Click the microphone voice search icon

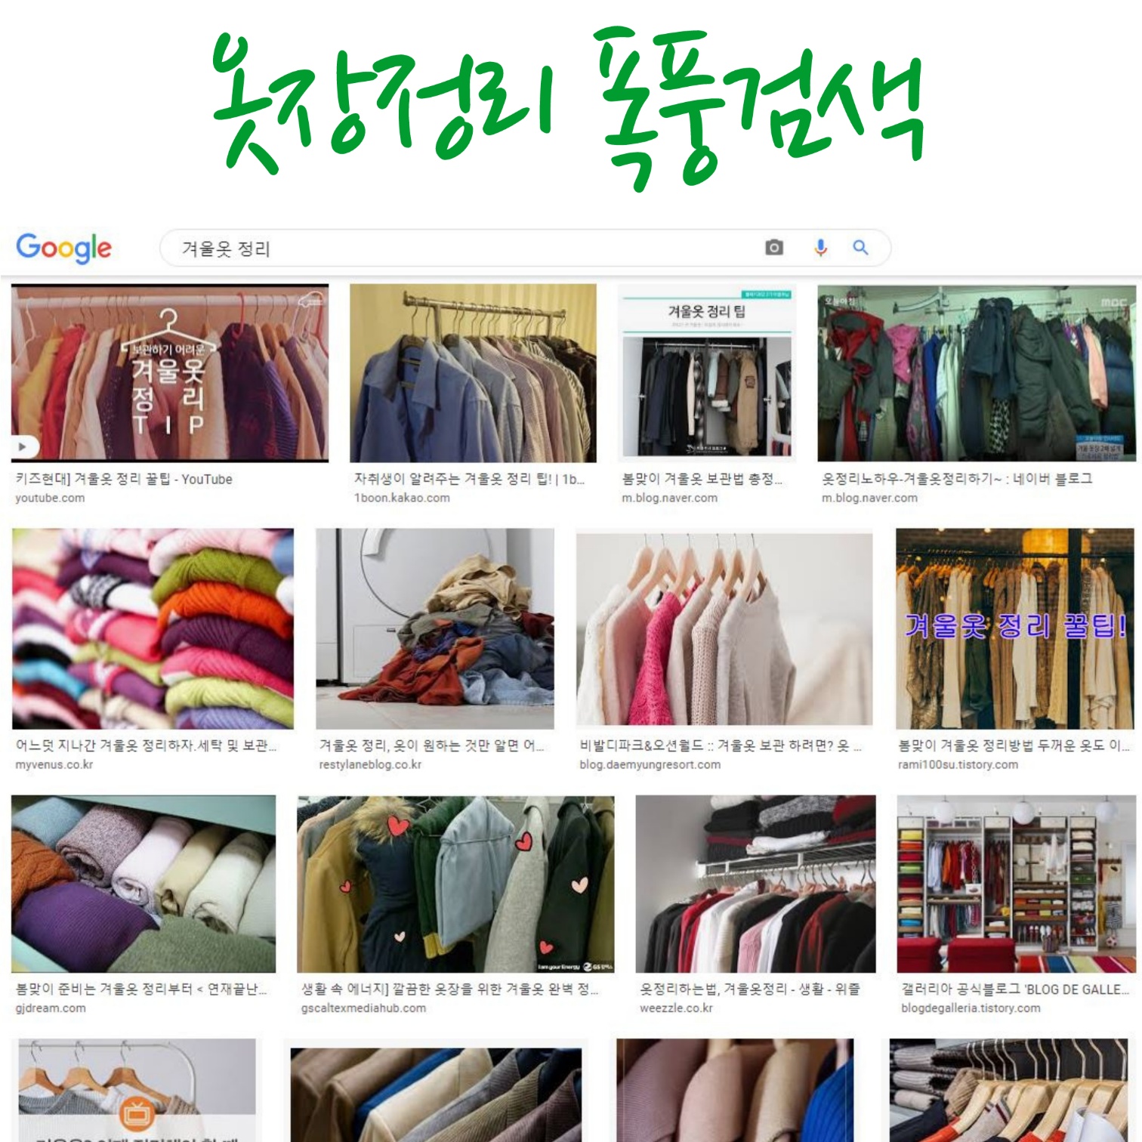pyautogui.click(x=820, y=248)
